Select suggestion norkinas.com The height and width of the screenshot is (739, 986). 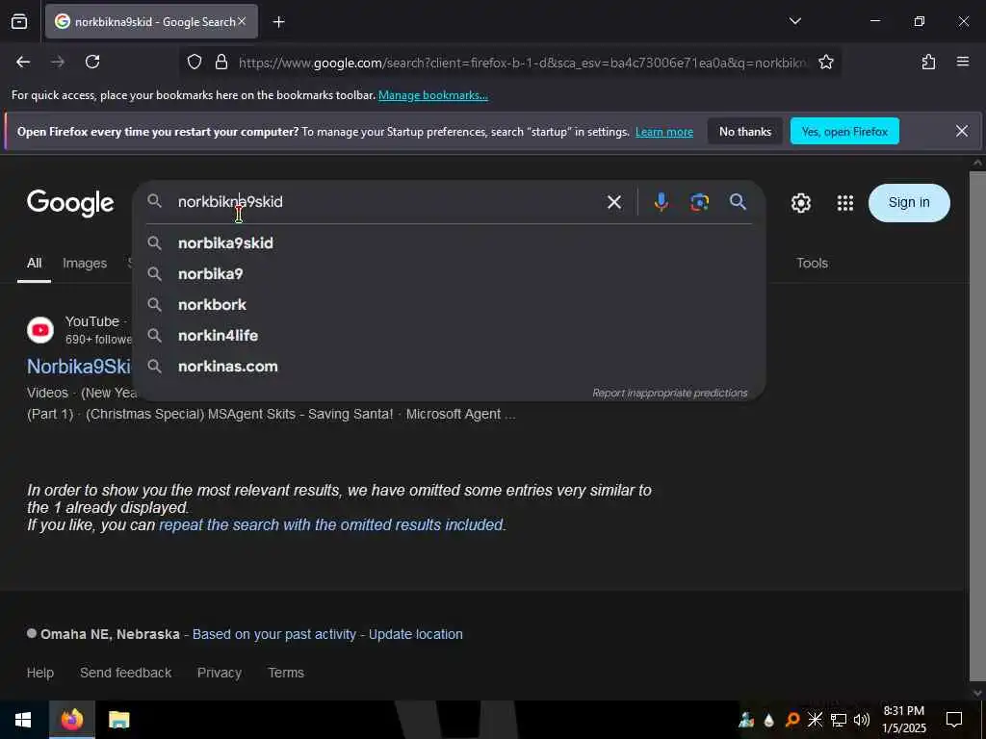pyautogui.click(x=449, y=367)
